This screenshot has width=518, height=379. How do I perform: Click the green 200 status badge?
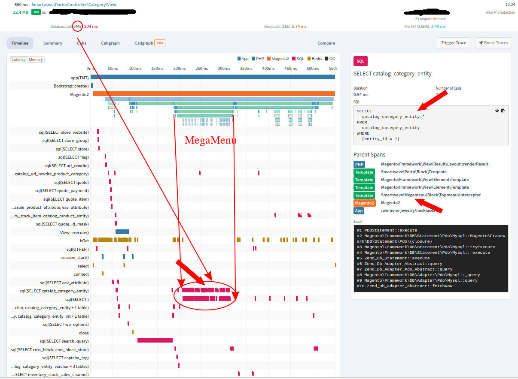click(x=36, y=12)
